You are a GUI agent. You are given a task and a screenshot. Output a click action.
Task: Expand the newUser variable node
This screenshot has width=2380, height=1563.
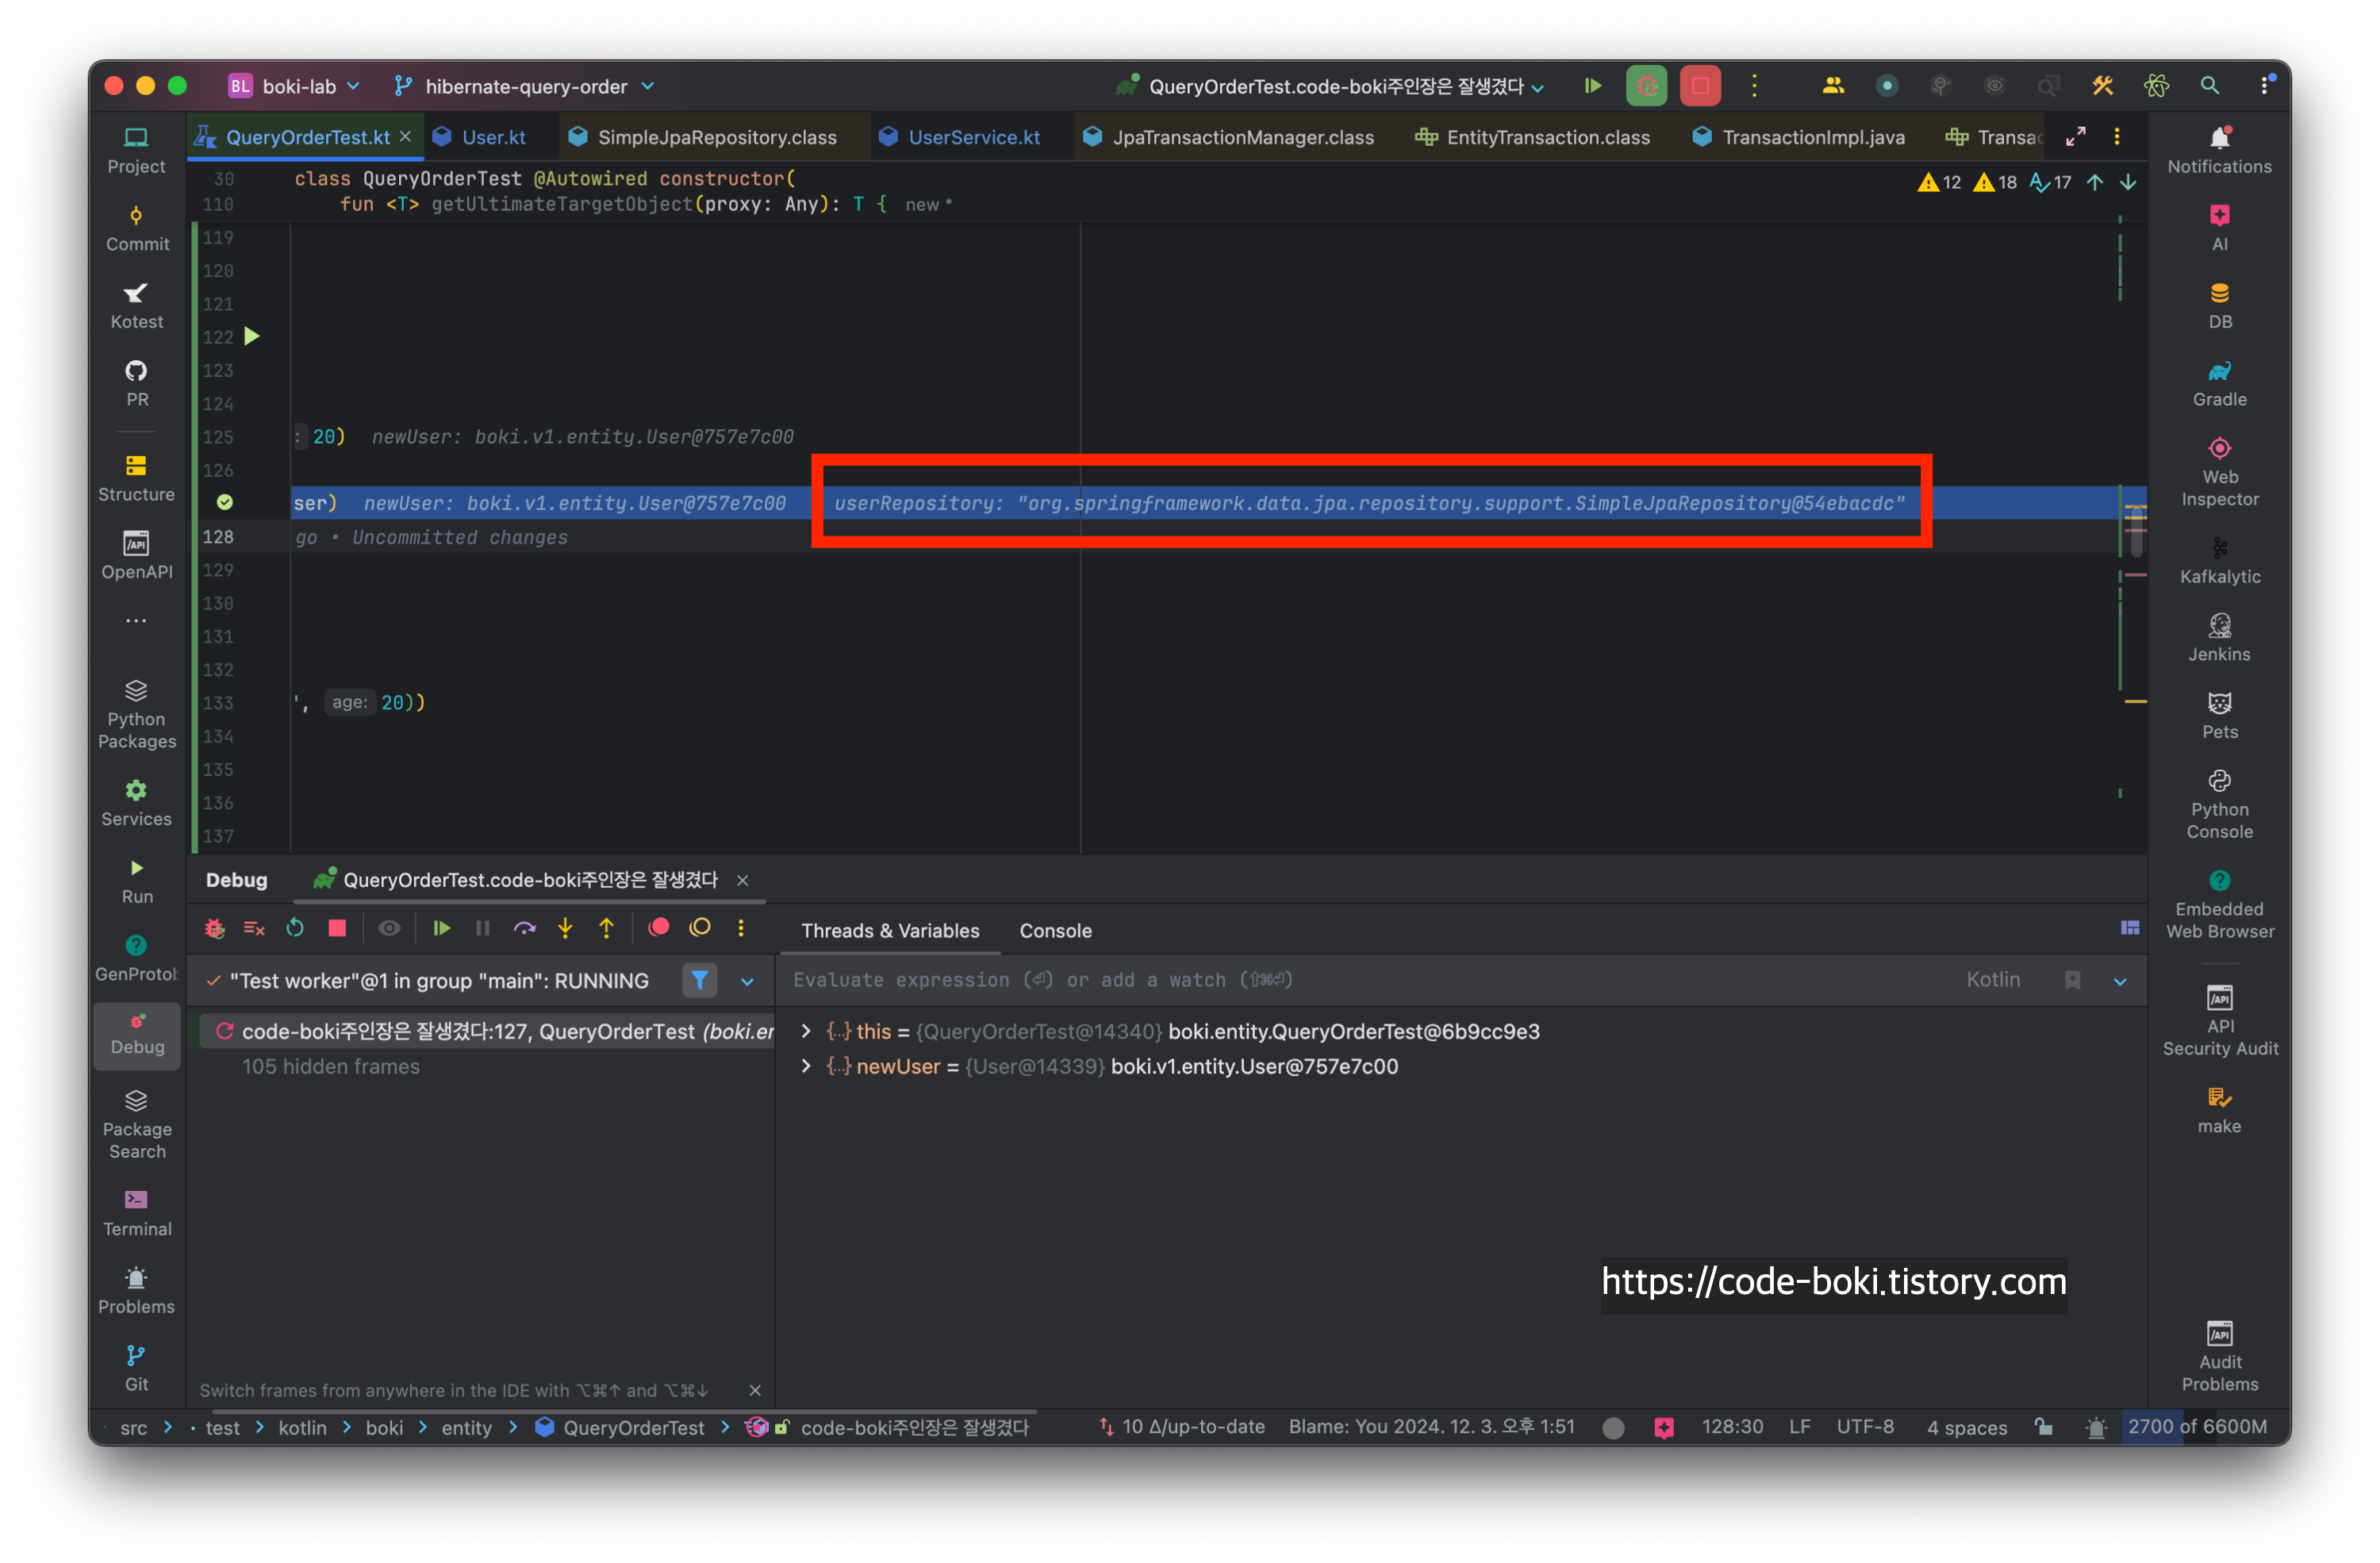(806, 1066)
